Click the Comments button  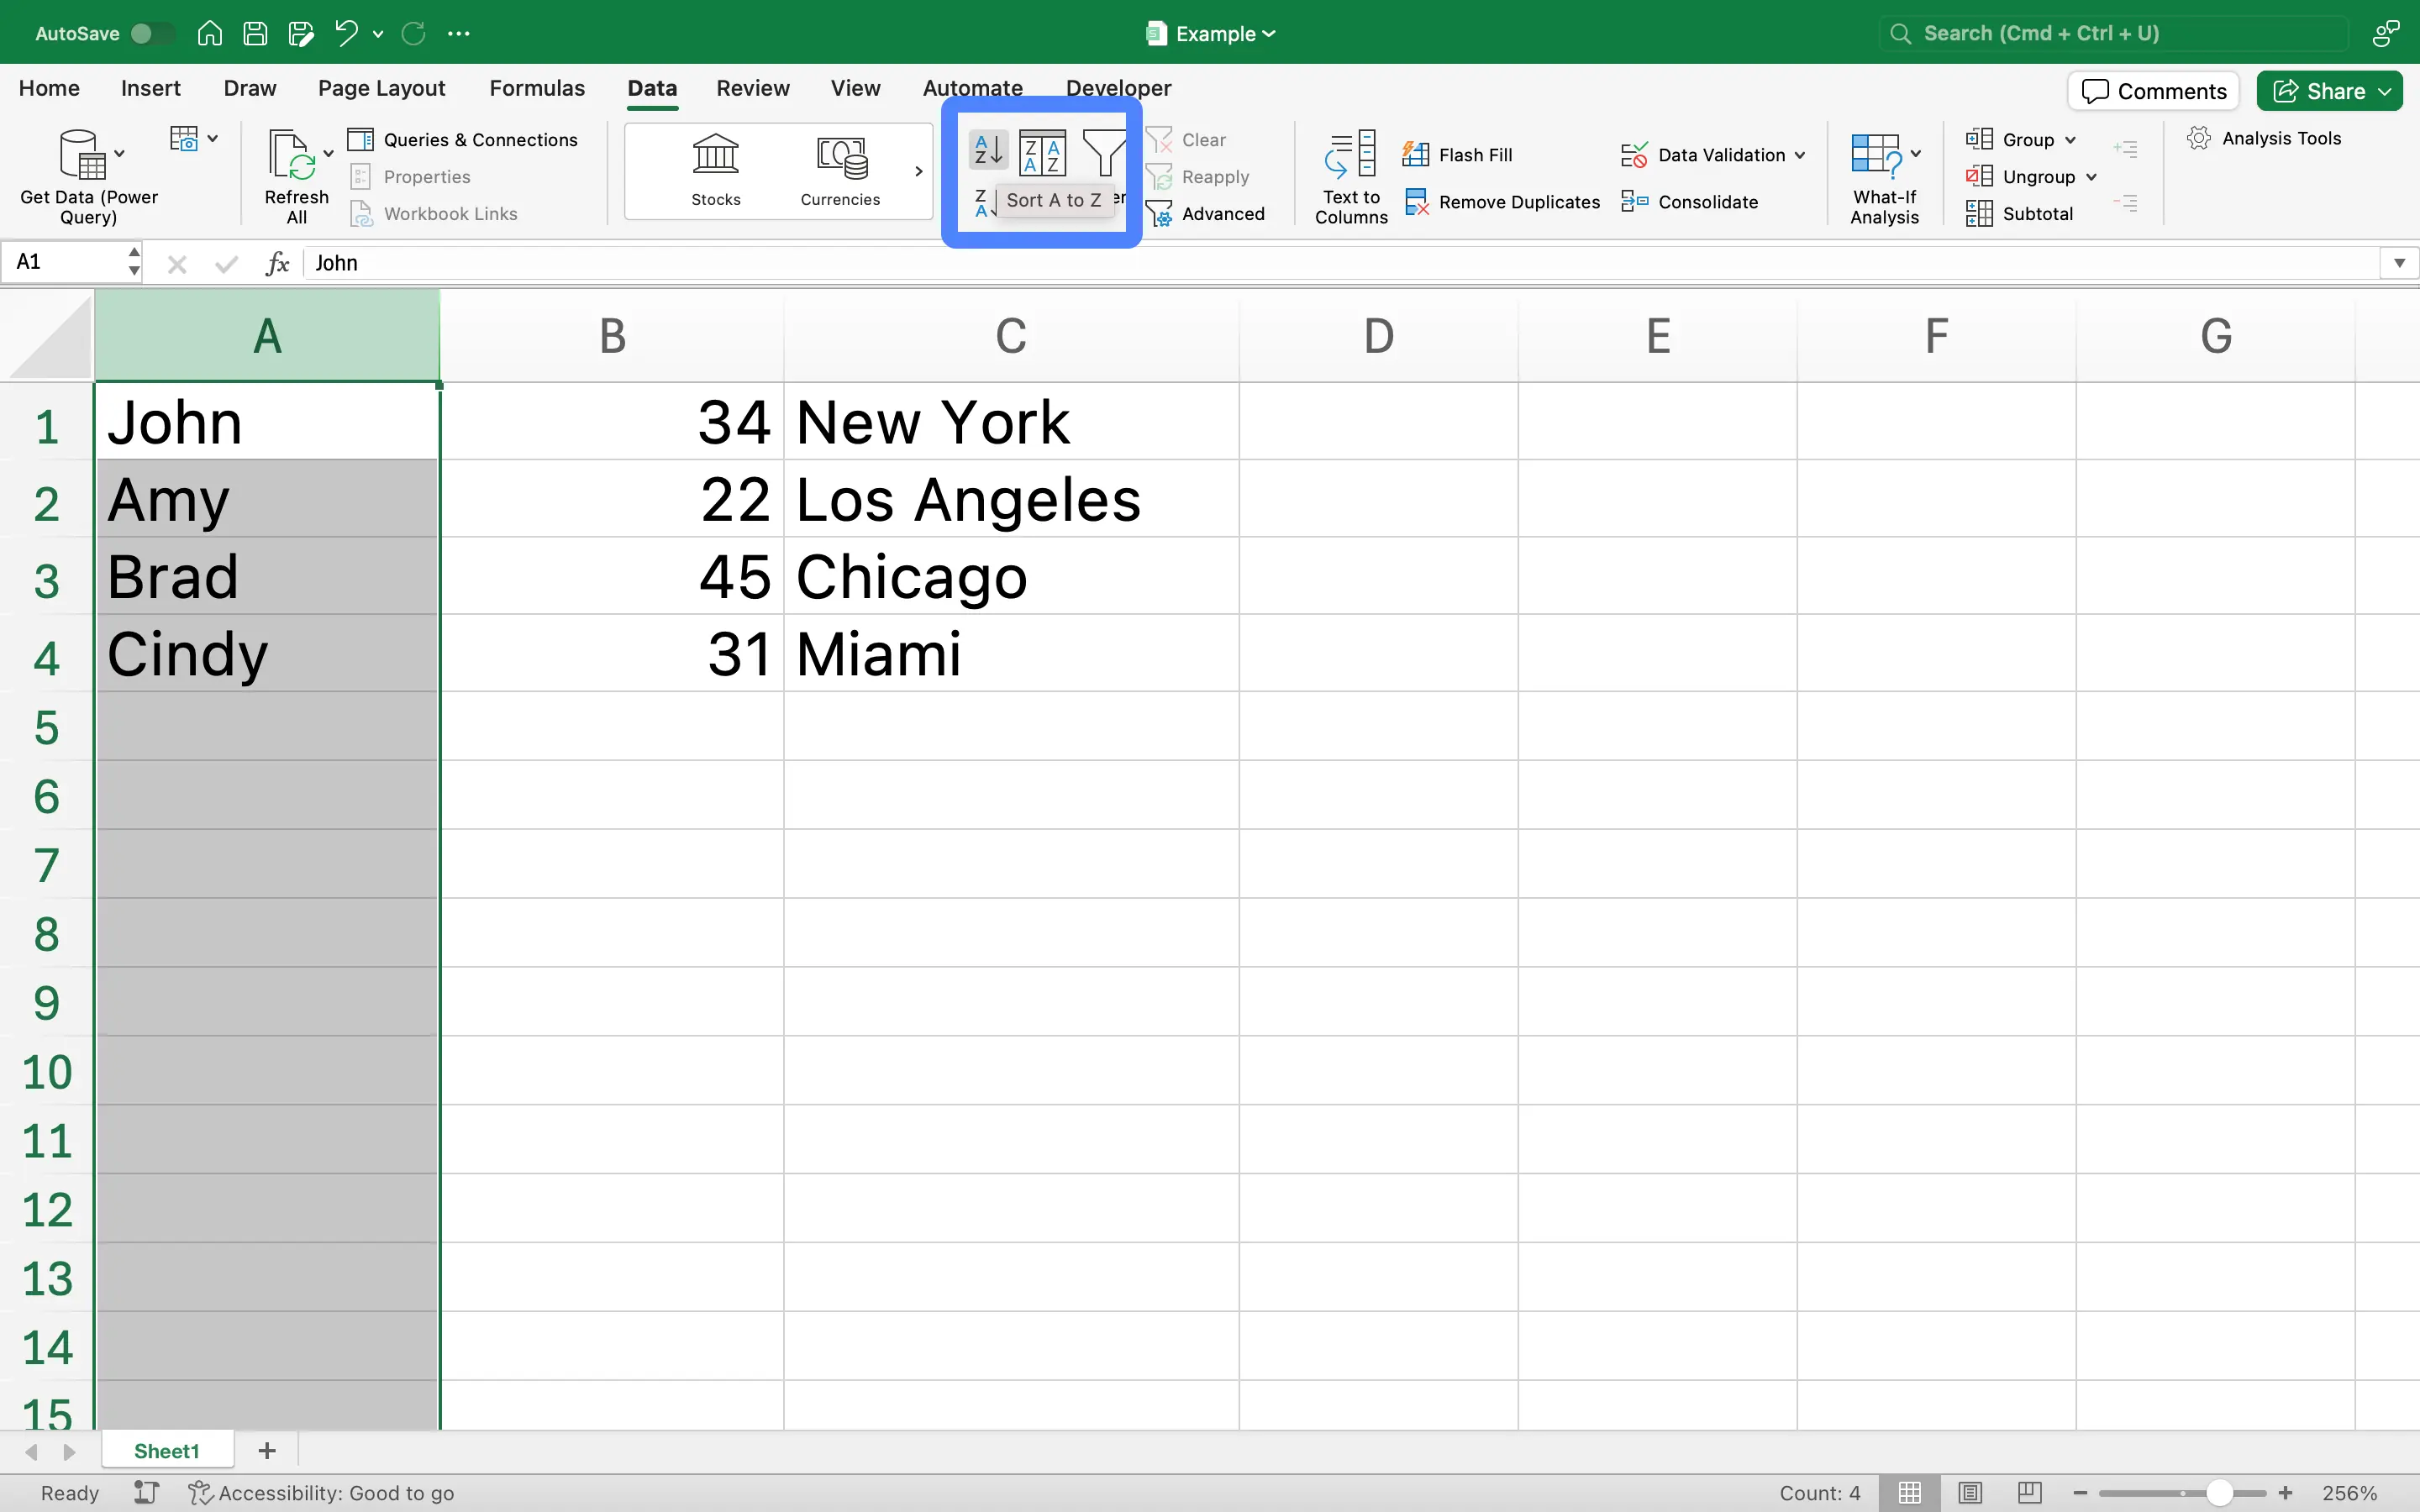tap(2153, 91)
